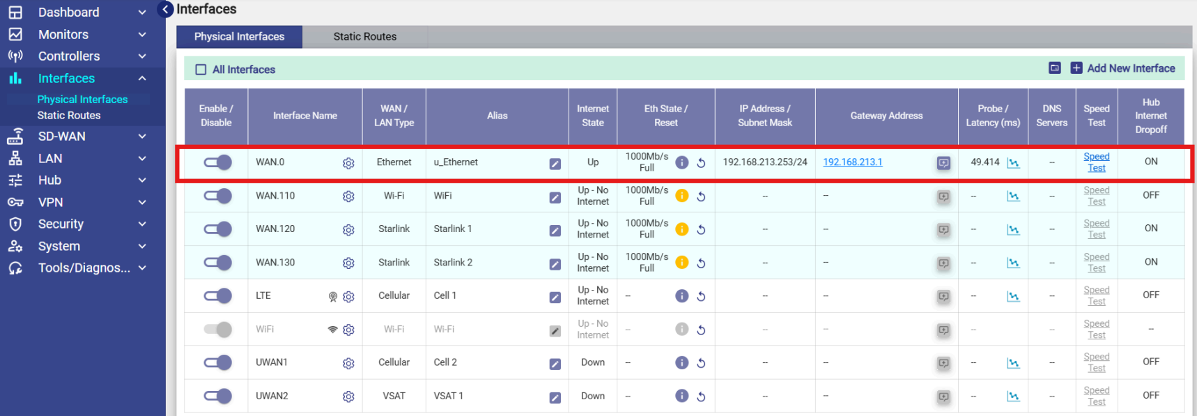View Eth info icon for WAN.120
Viewport: 1197px width, 416px height.
click(681, 229)
